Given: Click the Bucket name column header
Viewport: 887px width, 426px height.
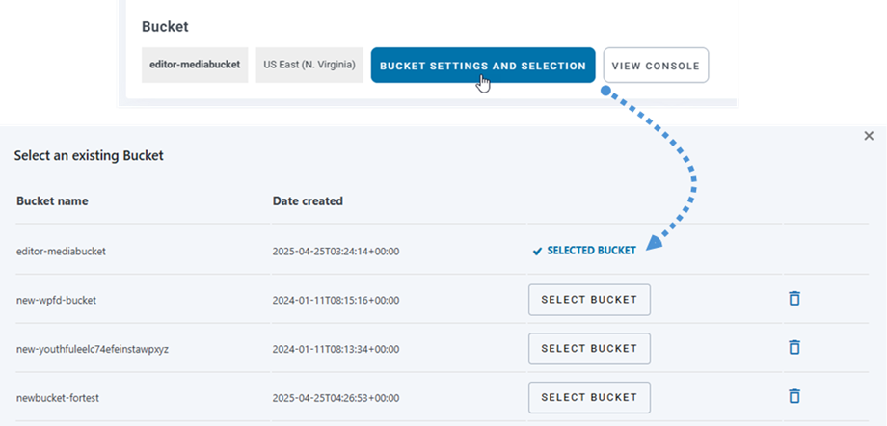Looking at the screenshot, I should (x=52, y=201).
